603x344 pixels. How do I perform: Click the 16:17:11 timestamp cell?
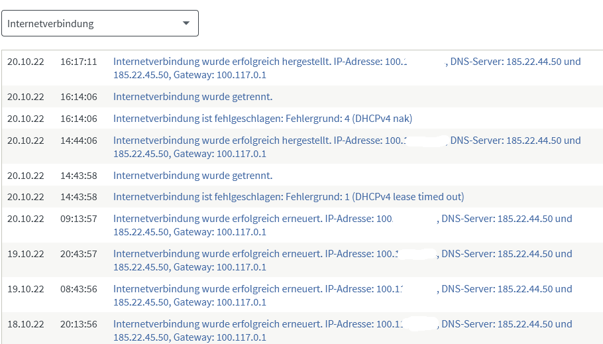click(78, 62)
